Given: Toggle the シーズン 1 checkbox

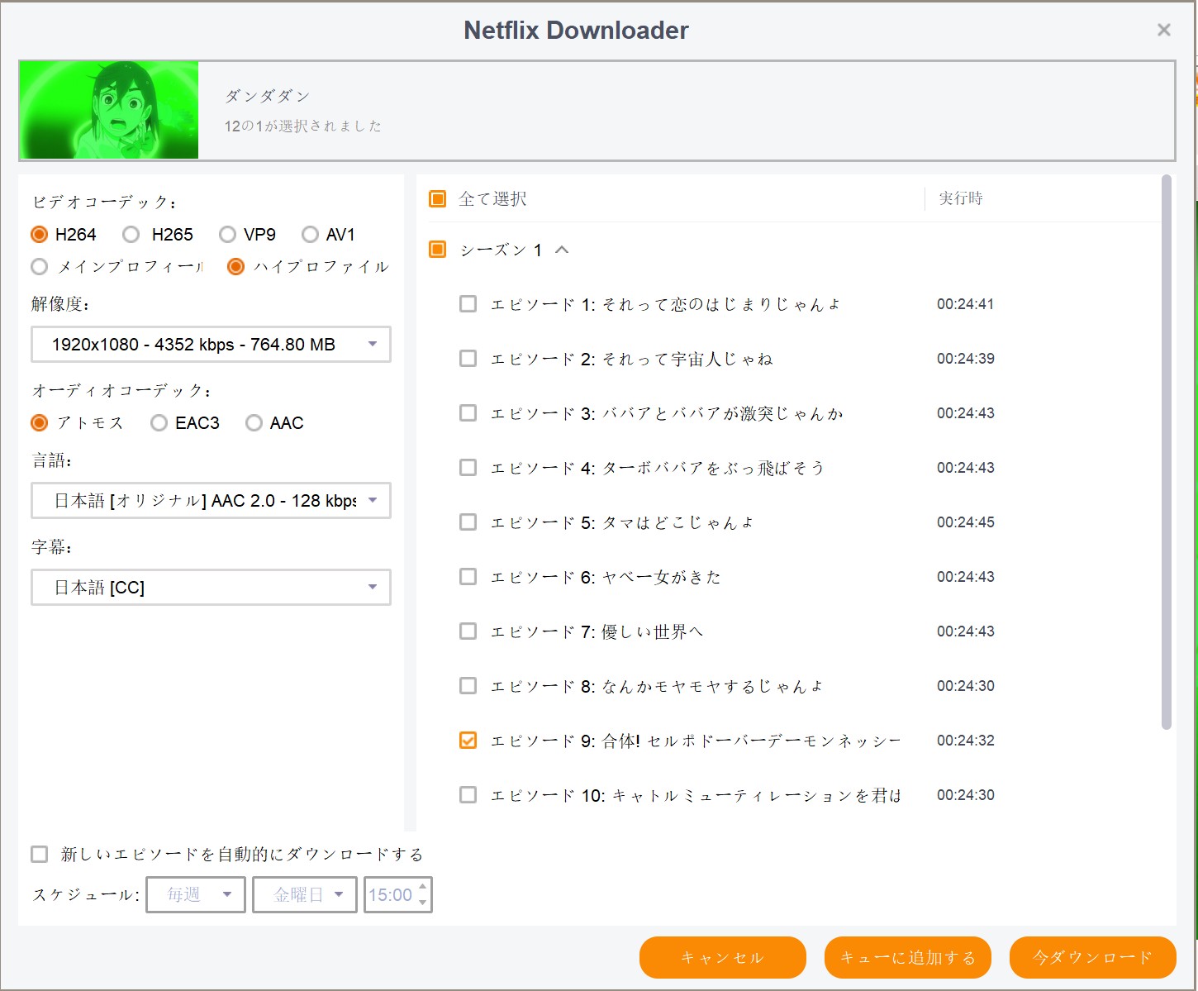Looking at the screenshot, I should click(438, 250).
